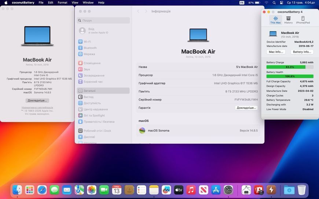319x199 pixels.
Task: Open the Apple menu
Action: pos(6,3)
